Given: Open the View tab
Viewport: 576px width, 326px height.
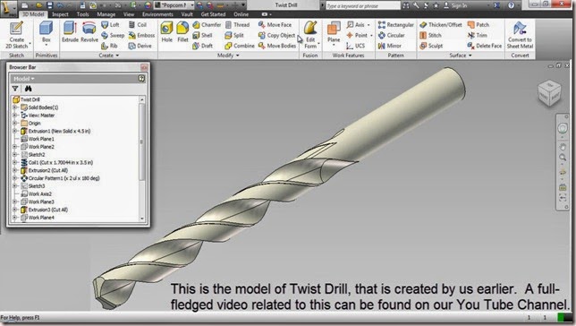Looking at the screenshot, I should click(129, 14).
